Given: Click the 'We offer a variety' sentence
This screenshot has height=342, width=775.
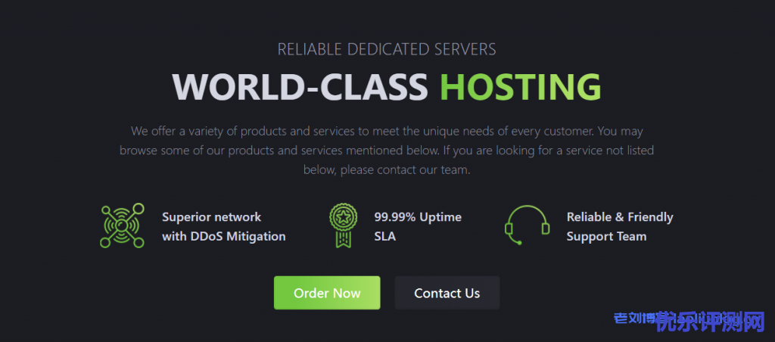Looking at the screenshot, I should 364,132.
